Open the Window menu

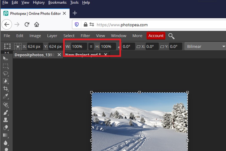119,36
